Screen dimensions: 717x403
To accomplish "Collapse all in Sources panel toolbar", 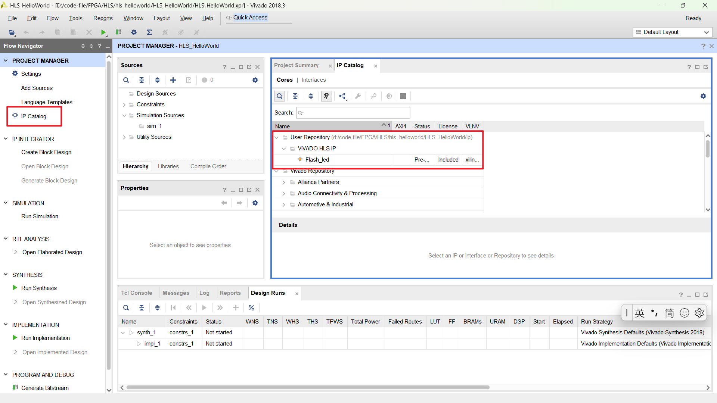I will point(142,80).
